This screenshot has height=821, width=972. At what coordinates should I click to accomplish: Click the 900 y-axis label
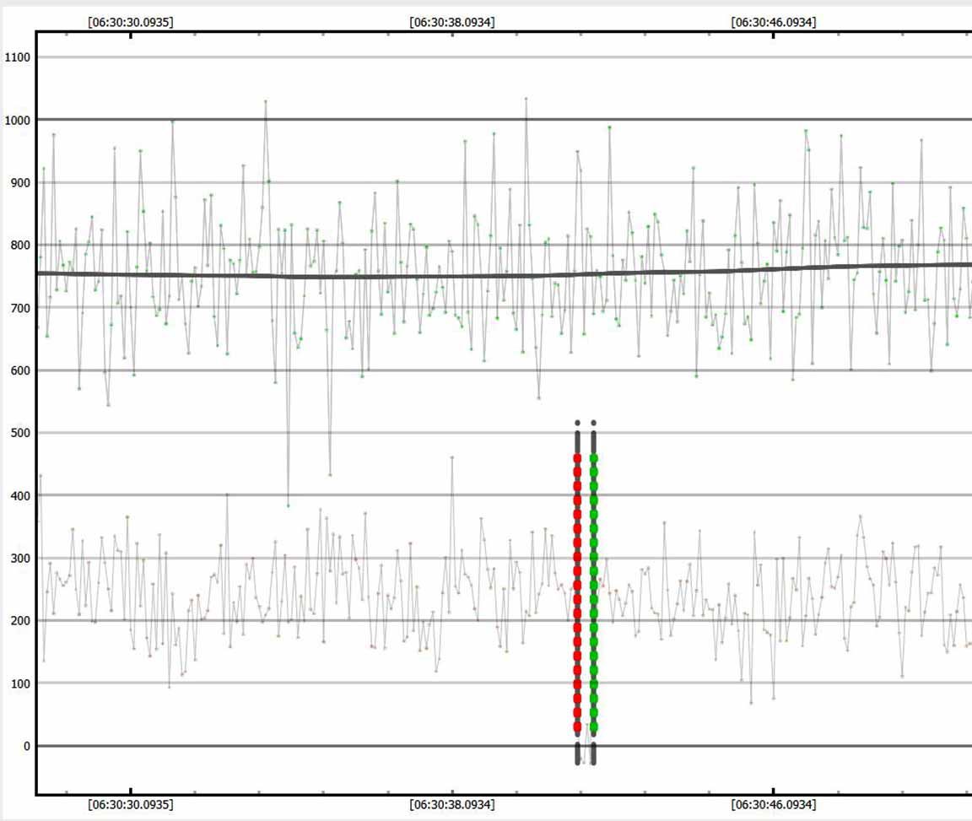tap(20, 183)
